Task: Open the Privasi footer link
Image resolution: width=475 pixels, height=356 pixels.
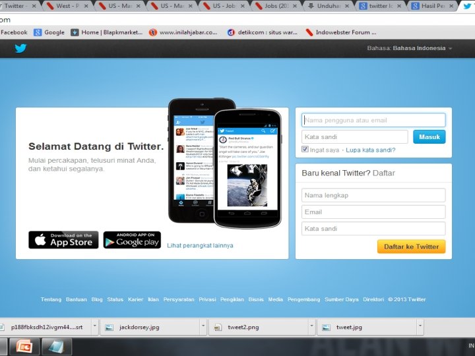Action: tap(207, 299)
